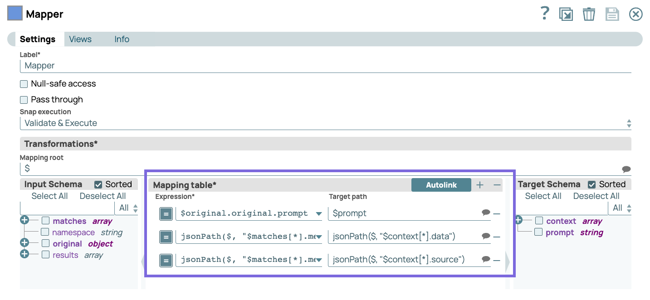This screenshot has height=300, width=650.
Task: Switch to the Info tab
Action: [x=122, y=39]
